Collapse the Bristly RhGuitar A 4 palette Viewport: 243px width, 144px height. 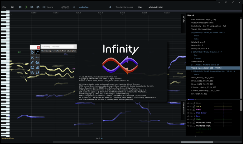coord(192,52)
